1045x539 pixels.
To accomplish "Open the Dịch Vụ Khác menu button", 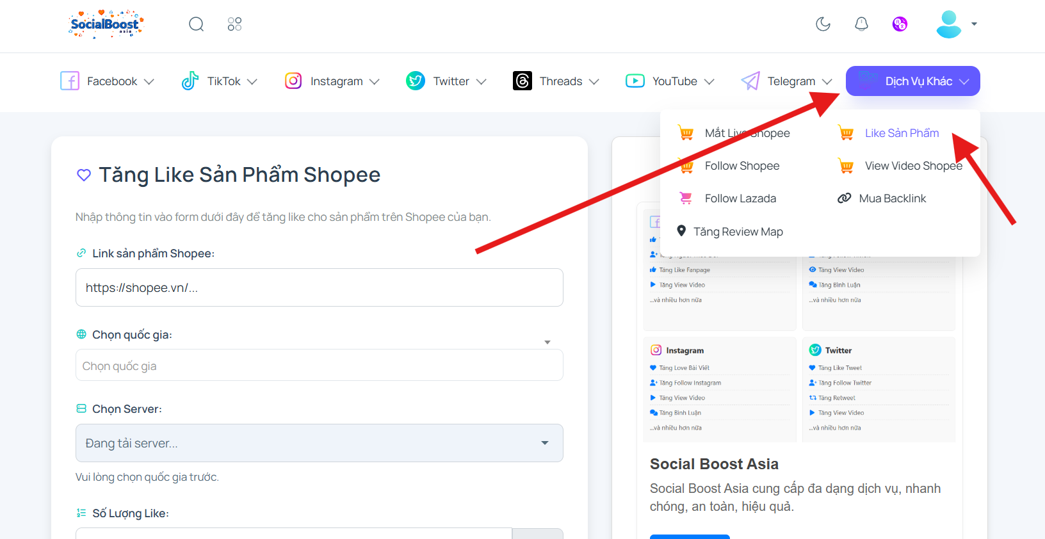I will 913,81.
